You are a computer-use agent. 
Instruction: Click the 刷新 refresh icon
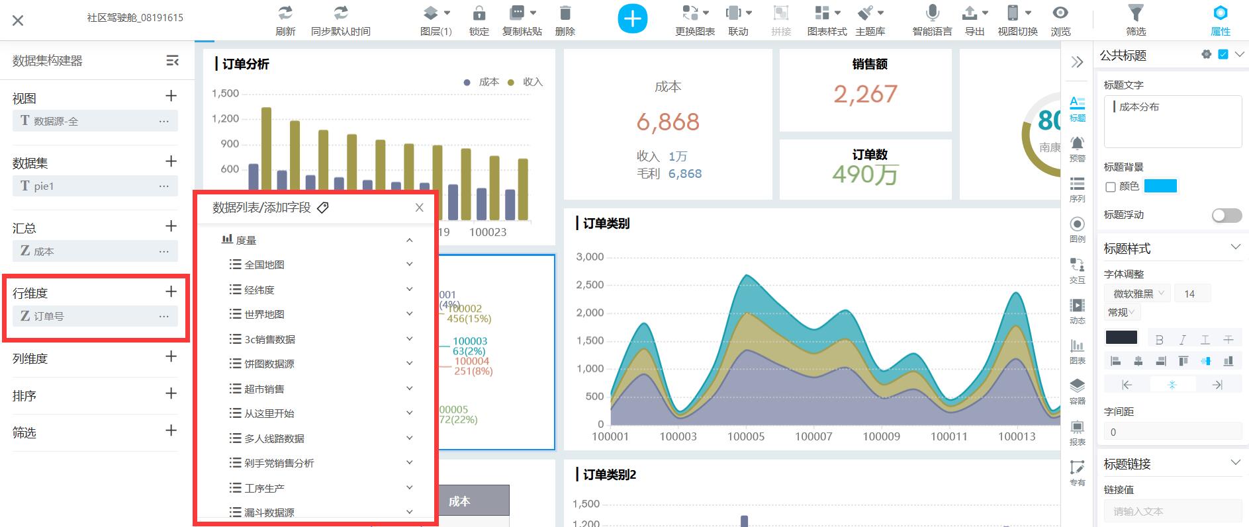[285, 13]
